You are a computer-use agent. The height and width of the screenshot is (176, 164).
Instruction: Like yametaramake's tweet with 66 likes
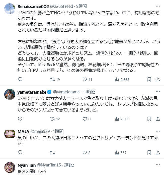(85, 119)
